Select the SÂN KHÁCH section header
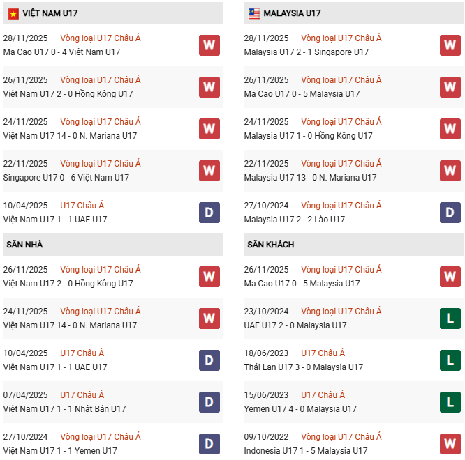This screenshot has height=460, width=465. [270, 245]
